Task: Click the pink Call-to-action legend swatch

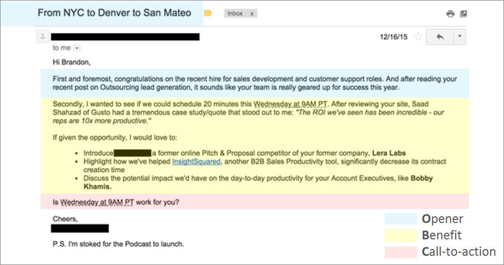Action: pyautogui.click(x=401, y=252)
